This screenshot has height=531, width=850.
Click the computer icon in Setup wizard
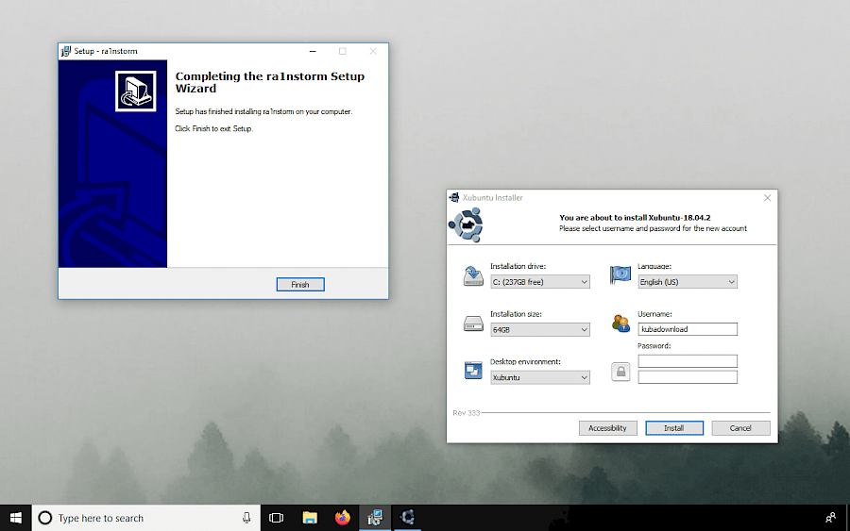point(135,91)
